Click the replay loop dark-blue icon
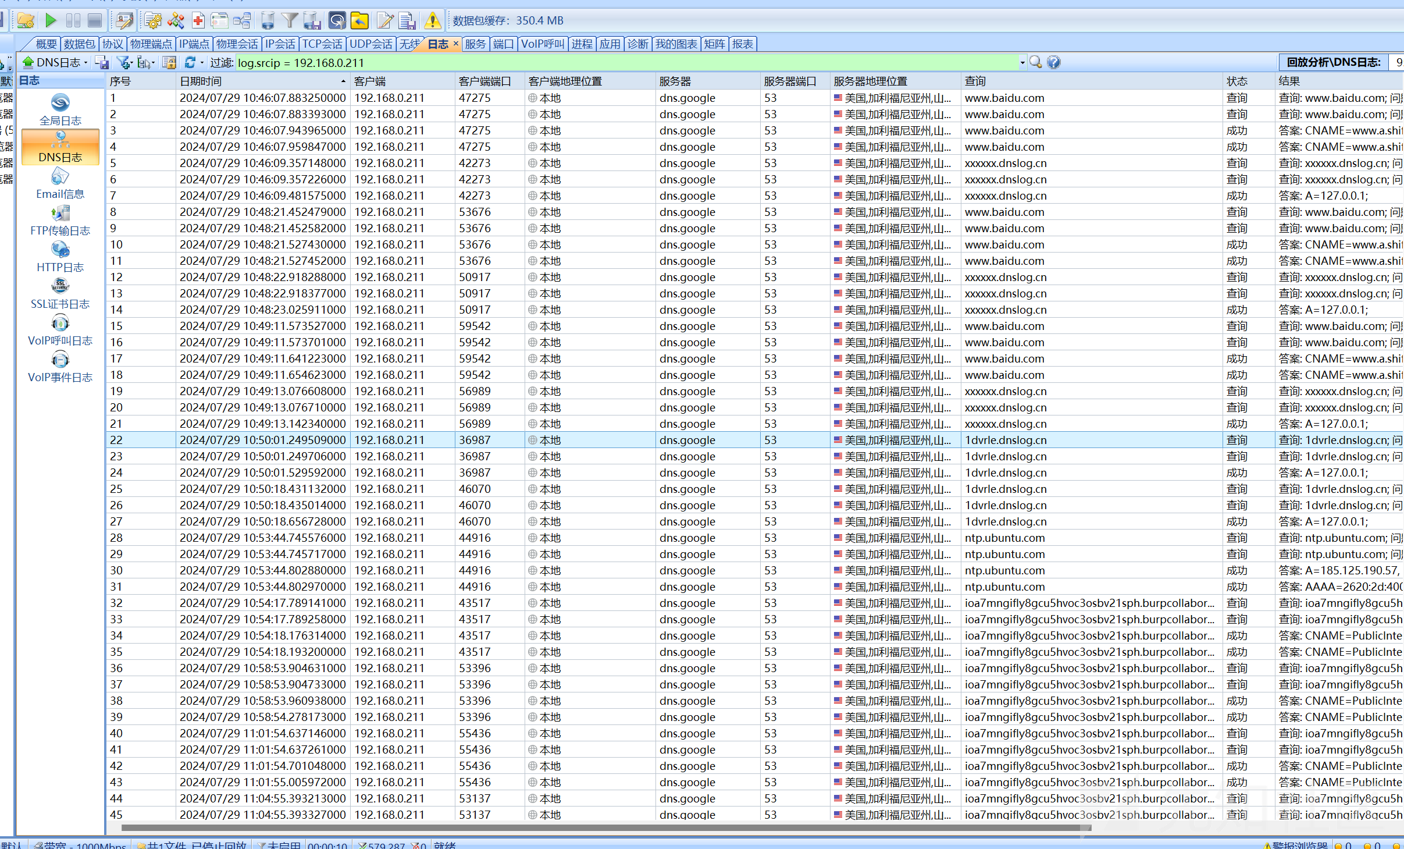Screen dimensions: 1404x849 click(337, 21)
